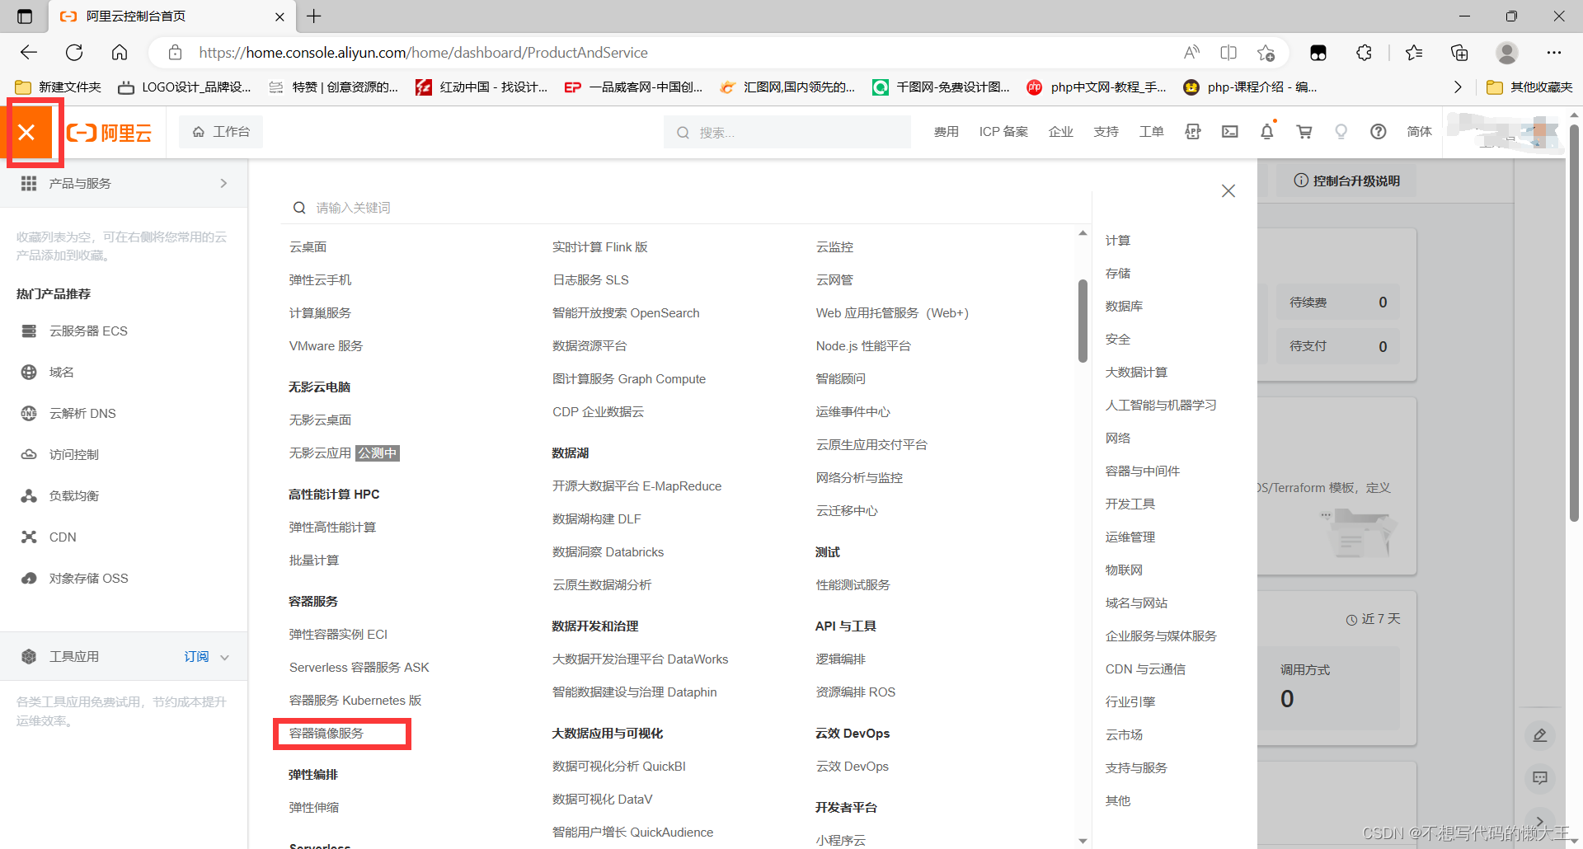Open 弹性容器实例 ECI
This screenshot has height=849, width=1583.
pyautogui.click(x=338, y=634)
